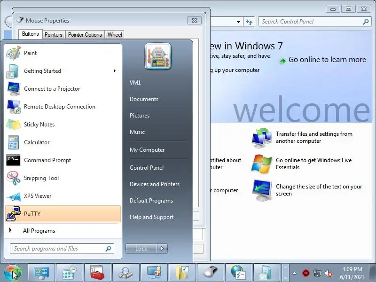This screenshot has height=282, width=376.
Task: Switch to Pointer Options tab
Action: [85, 35]
